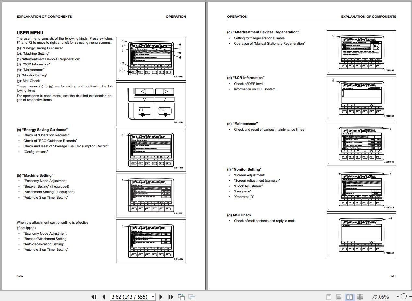Go to the previous page

tap(104, 297)
